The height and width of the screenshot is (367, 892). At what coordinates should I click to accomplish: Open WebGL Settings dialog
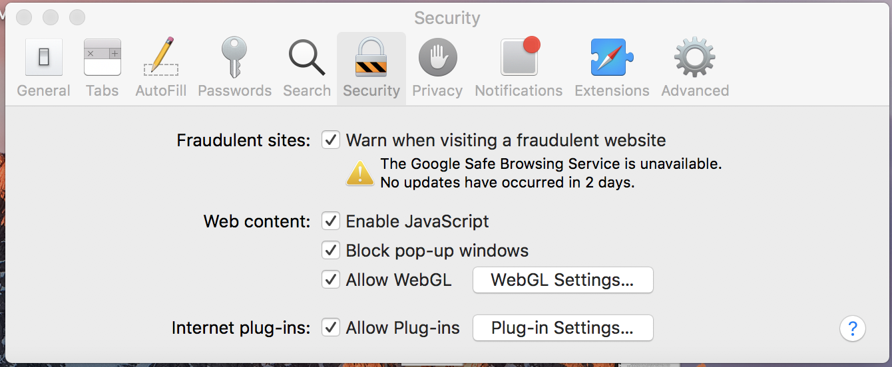[562, 280]
